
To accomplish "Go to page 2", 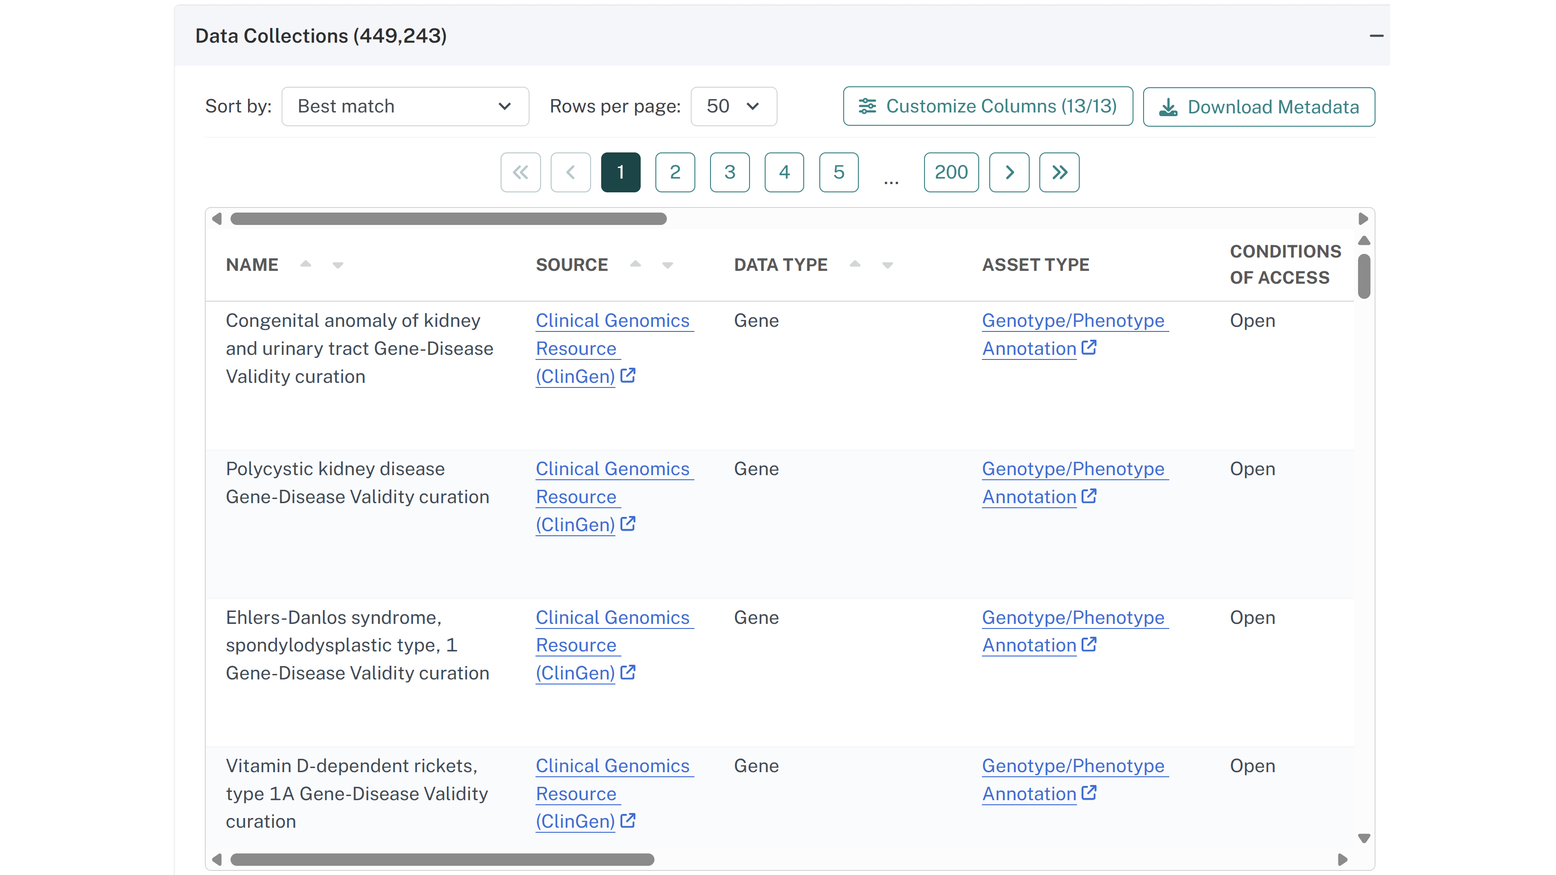I will click(675, 173).
